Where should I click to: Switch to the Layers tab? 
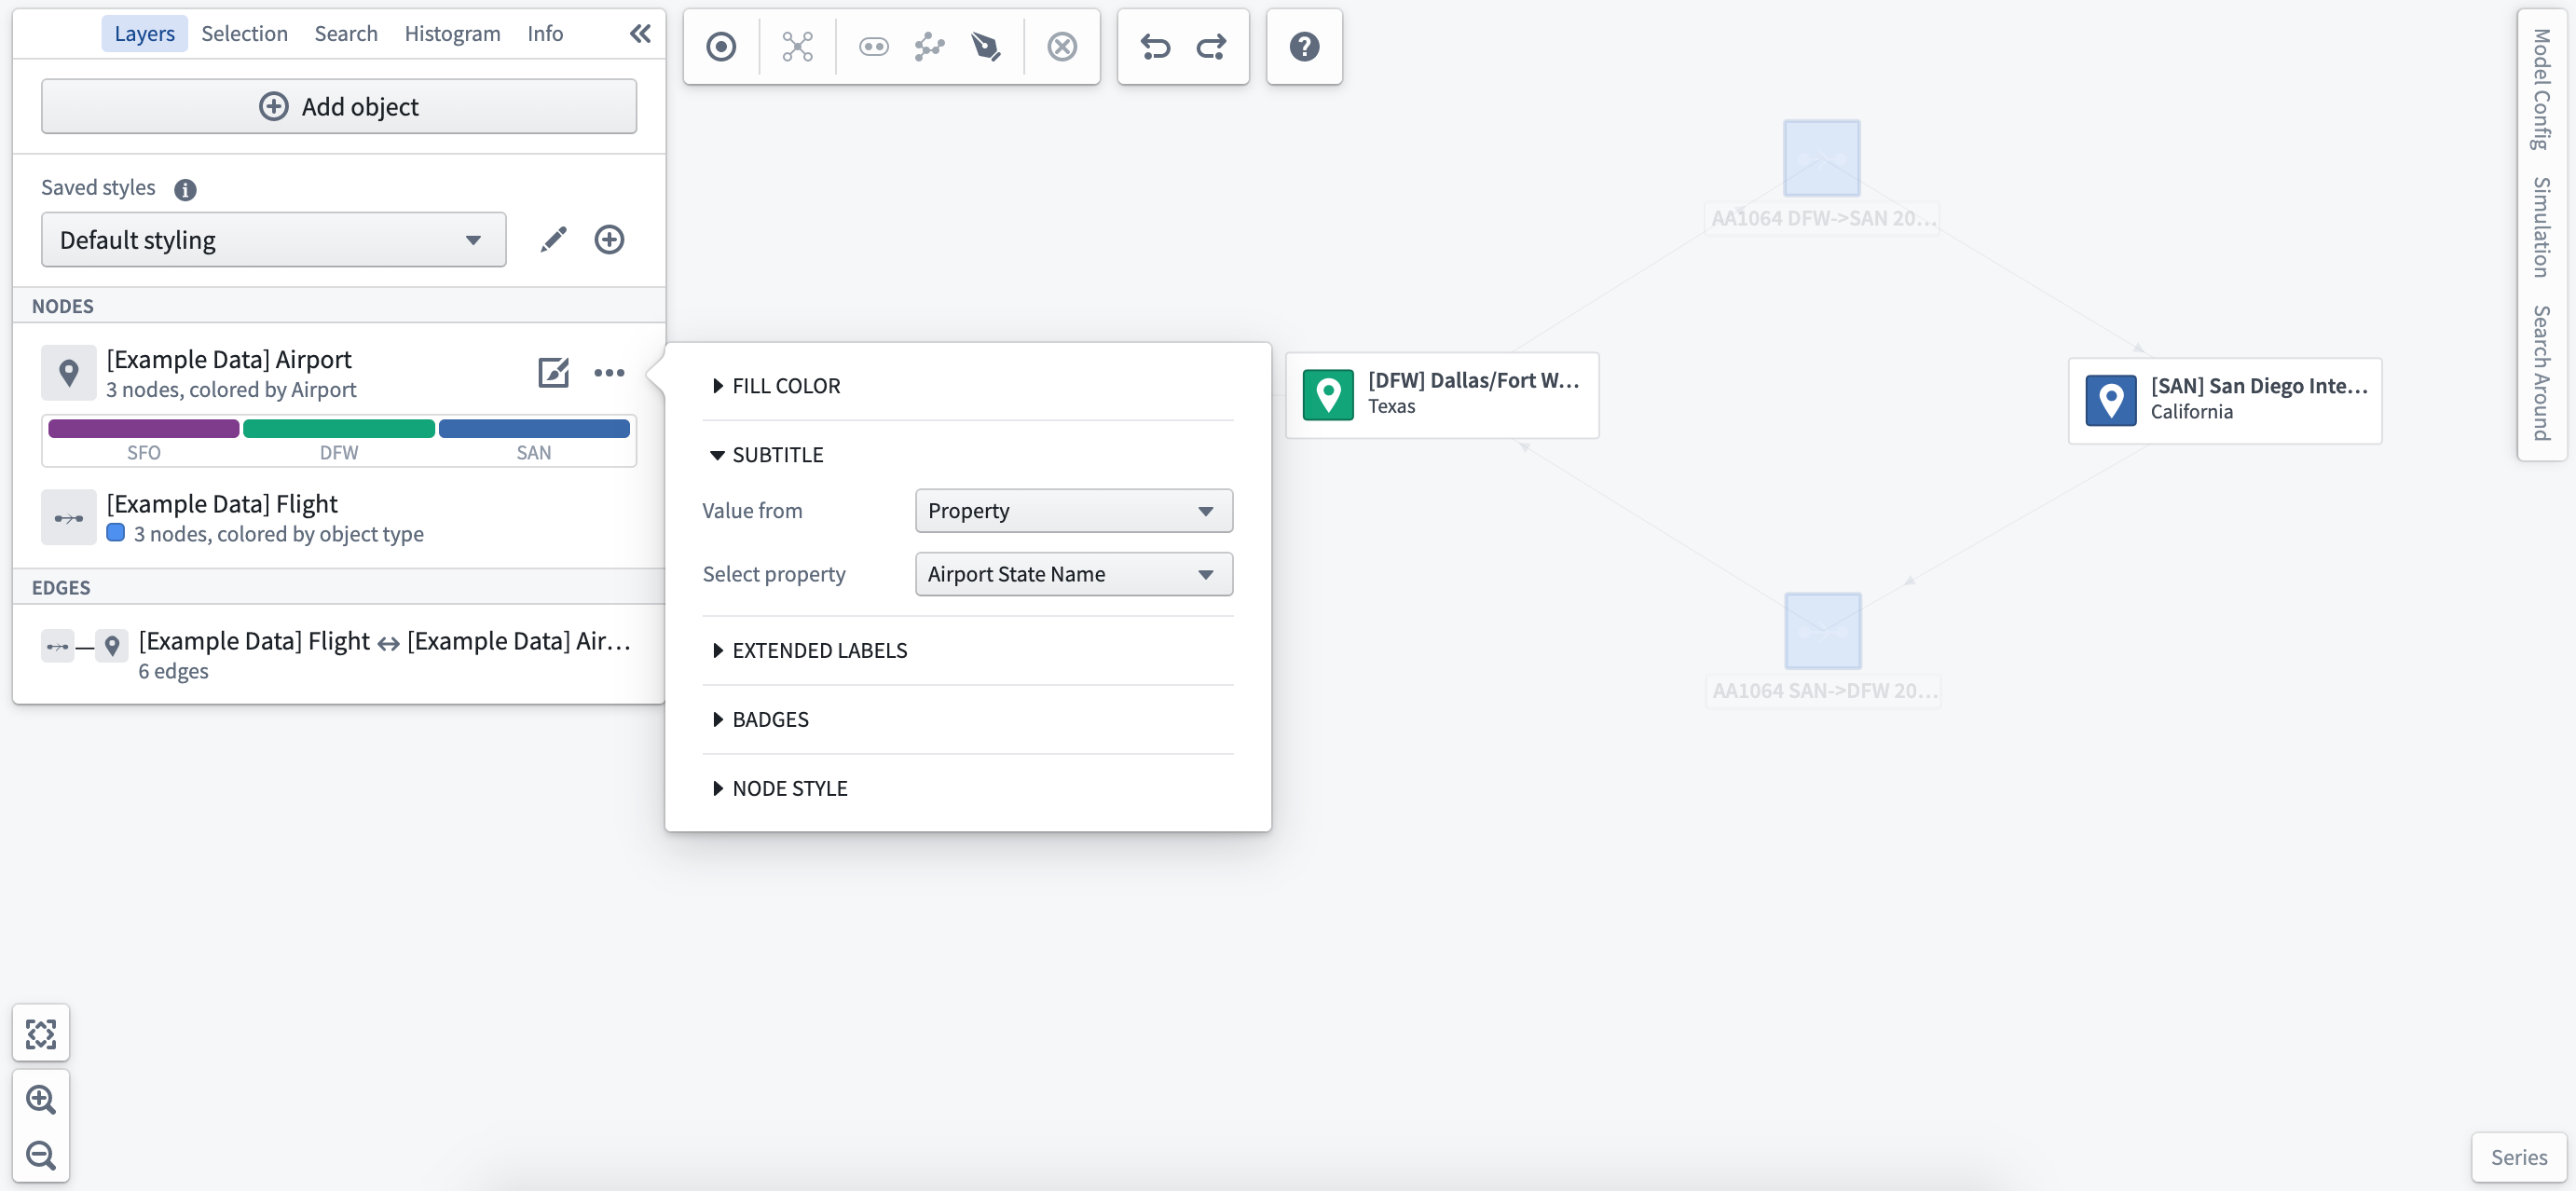coord(144,33)
